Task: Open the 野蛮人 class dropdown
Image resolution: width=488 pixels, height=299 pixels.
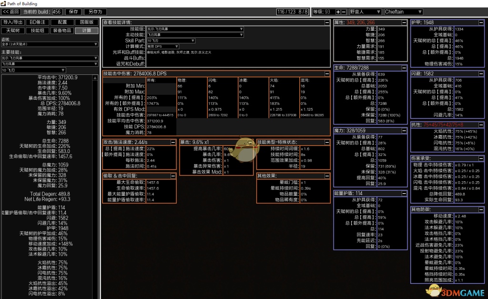Action: click(x=365, y=12)
